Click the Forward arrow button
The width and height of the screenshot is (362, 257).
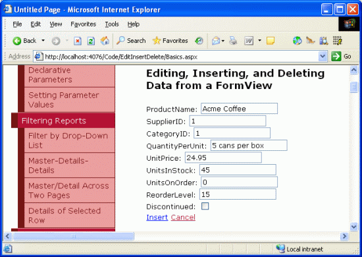click(56, 41)
